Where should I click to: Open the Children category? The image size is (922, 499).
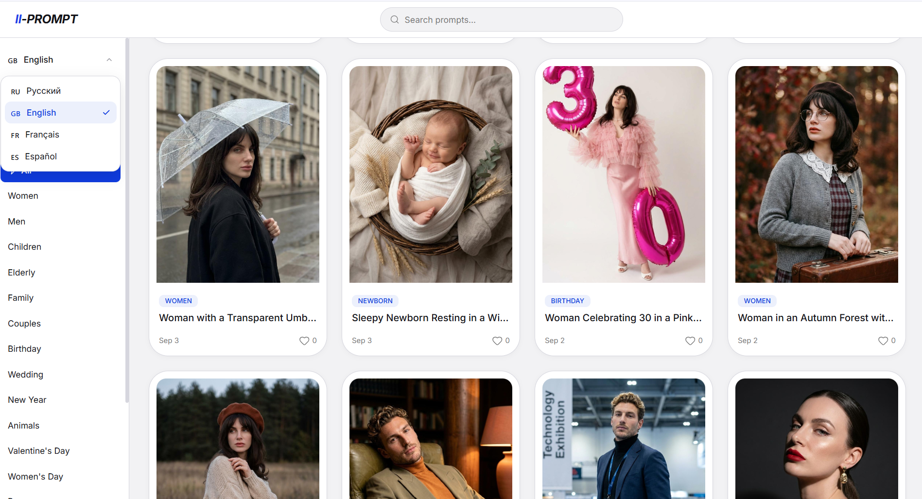[x=24, y=247]
